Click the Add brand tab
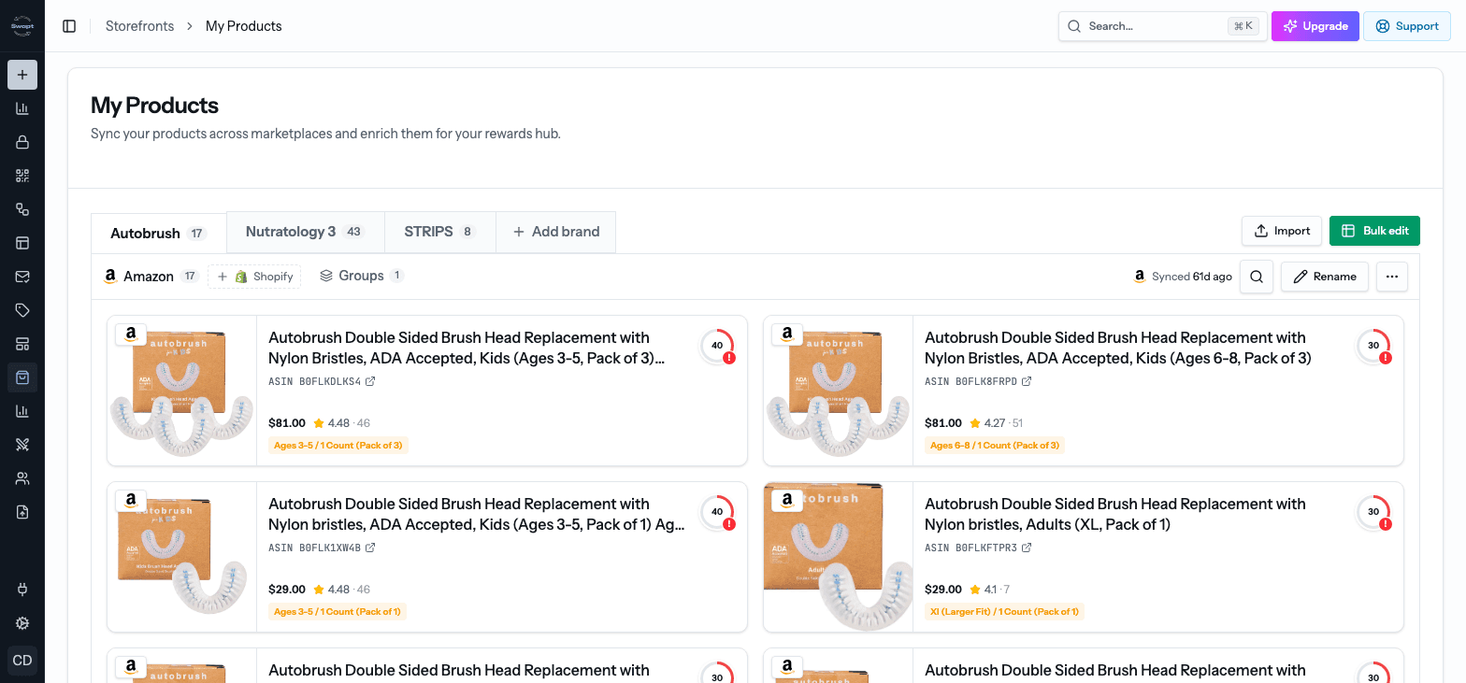This screenshot has height=683, width=1466. pyautogui.click(x=555, y=232)
